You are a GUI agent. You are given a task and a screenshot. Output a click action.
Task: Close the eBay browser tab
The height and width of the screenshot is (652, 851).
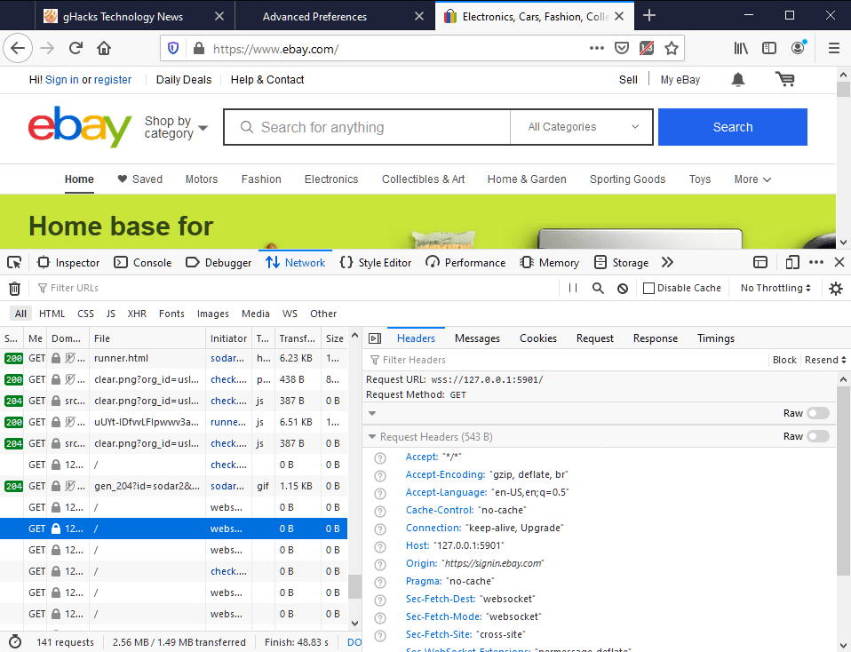pyautogui.click(x=619, y=16)
